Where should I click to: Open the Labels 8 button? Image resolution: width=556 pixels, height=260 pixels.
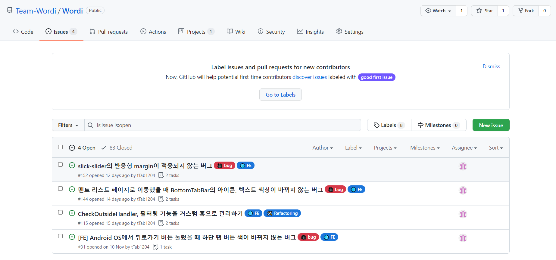tap(389, 125)
